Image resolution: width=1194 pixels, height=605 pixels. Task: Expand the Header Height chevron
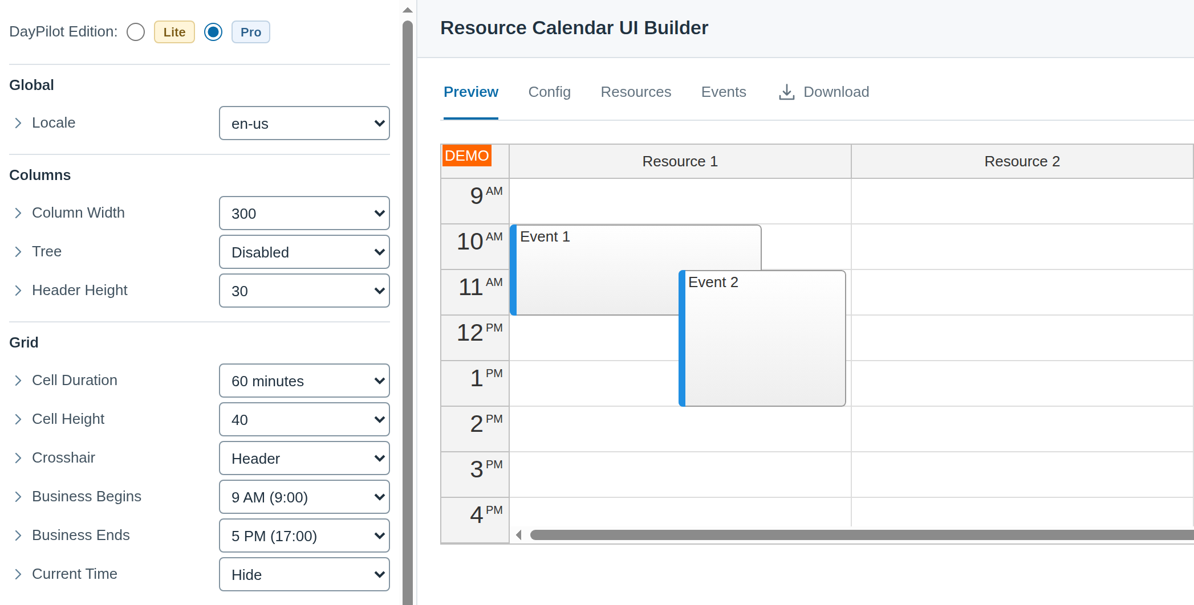pyautogui.click(x=18, y=291)
